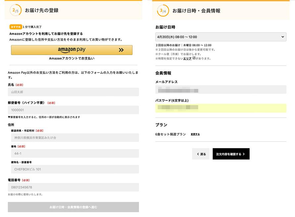This screenshot has width=295, height=217.
Task: Open the お届け日時 delivery date dropdown
Action: [221, 37]
